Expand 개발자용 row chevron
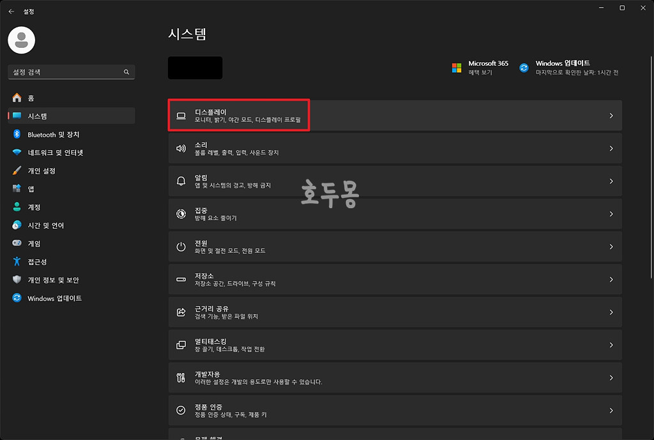 click(x=611, y=378)
